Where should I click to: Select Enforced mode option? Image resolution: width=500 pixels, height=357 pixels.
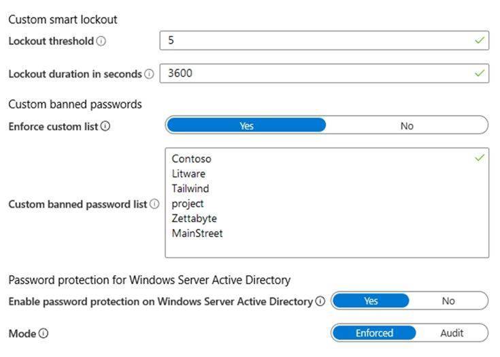[x=374, y=333]
